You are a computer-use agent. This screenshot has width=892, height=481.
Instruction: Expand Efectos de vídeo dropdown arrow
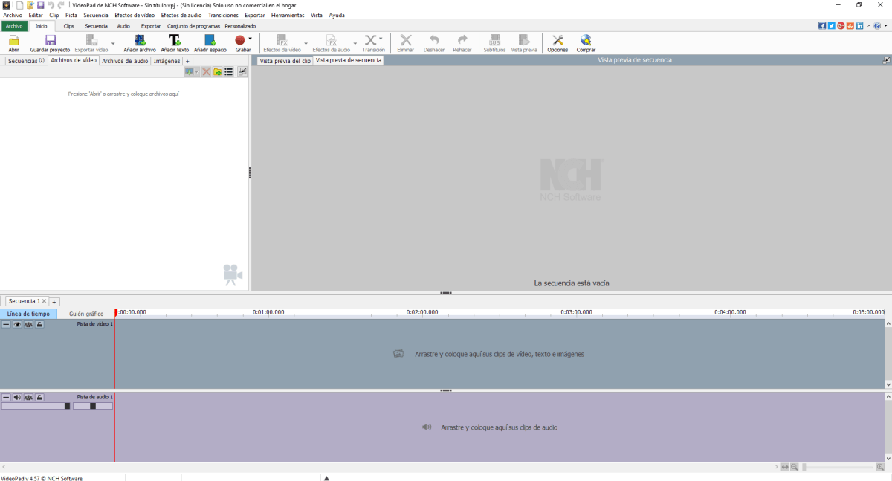pyautogui.click(x=306, y=43)
